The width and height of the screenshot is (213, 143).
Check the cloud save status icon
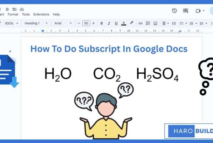click(22, 9)
